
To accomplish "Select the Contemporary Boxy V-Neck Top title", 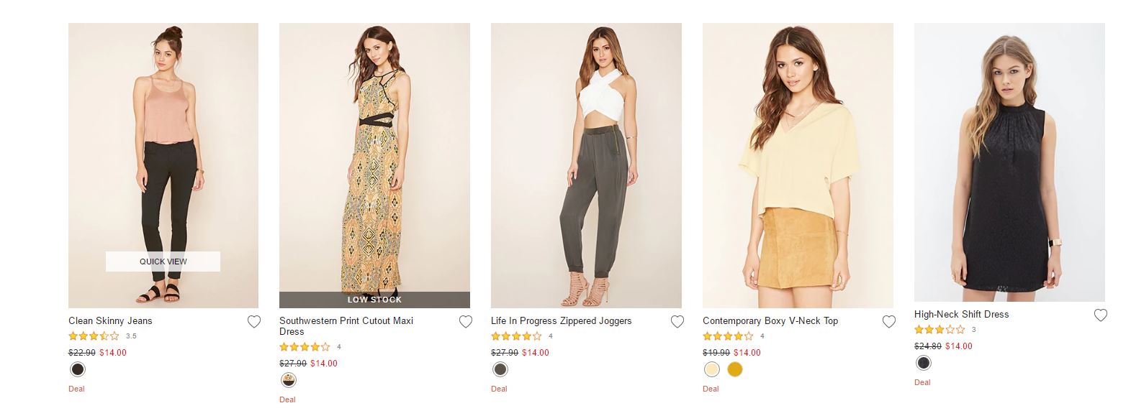I will pyautogui.click(x=770, y=321).
